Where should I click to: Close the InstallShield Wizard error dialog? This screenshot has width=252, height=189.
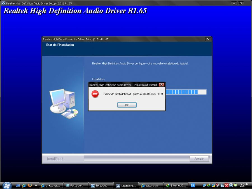161,85
